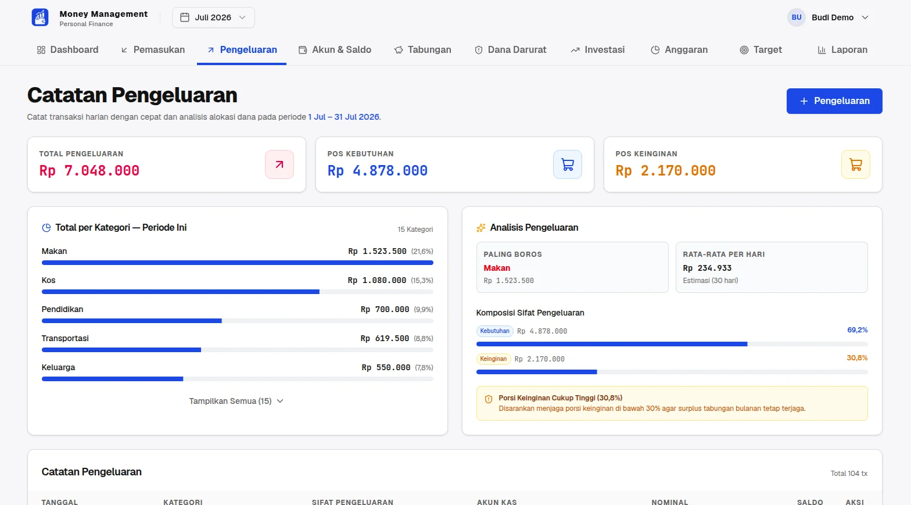Select the Pengeluaran navigation link
The height and width of the screenshot is (505, 911).
242,50
